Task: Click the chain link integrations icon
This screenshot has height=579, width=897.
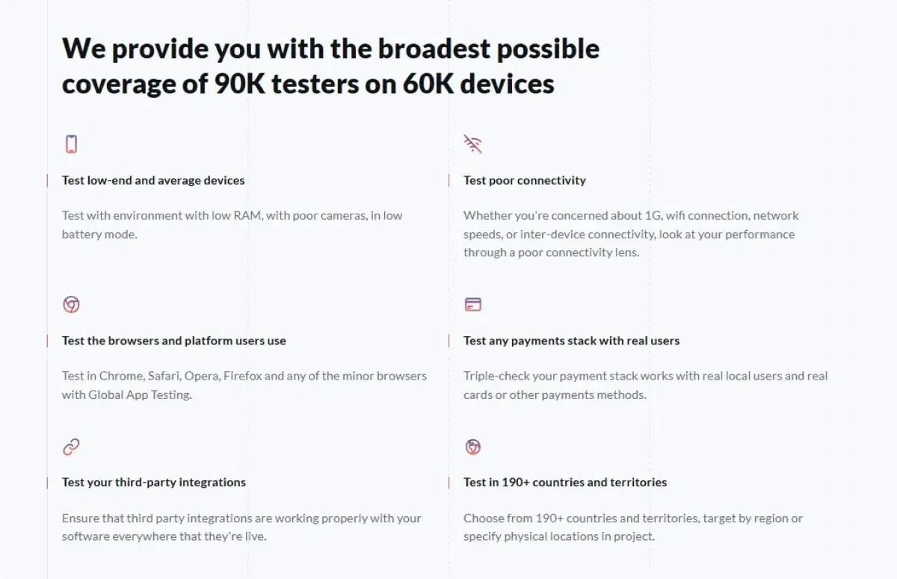Action: (x=71, y=447)
